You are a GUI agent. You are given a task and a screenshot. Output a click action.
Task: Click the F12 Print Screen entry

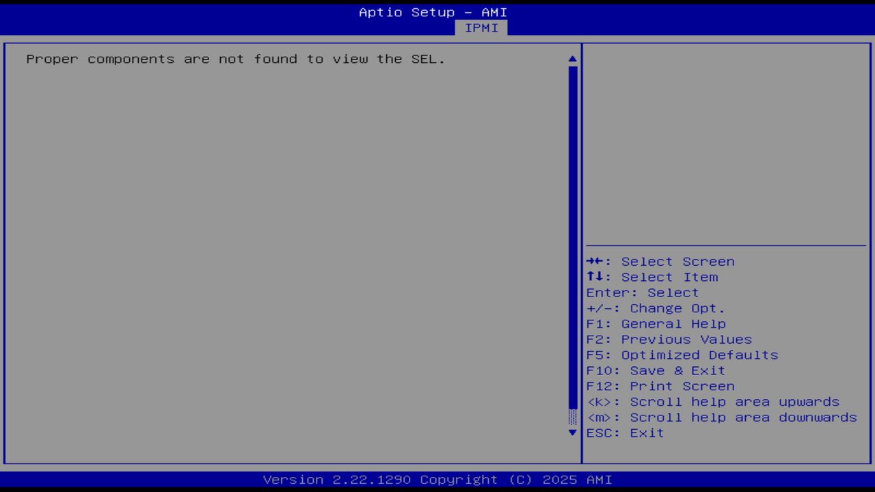pyautogui.click(x=660, y=386)
